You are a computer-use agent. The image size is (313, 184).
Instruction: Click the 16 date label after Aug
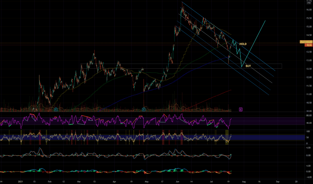pos(259,181)
